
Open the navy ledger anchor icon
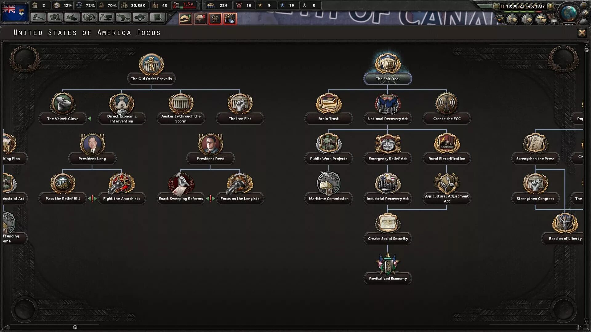coord(527,20)
